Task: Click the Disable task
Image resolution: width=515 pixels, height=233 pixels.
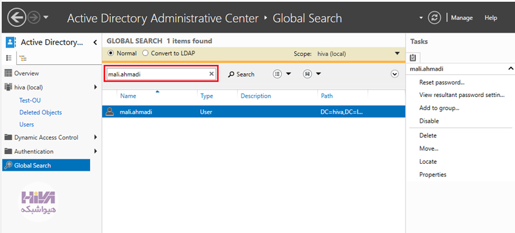Action: pyautogui.click(x=429, y=121)
